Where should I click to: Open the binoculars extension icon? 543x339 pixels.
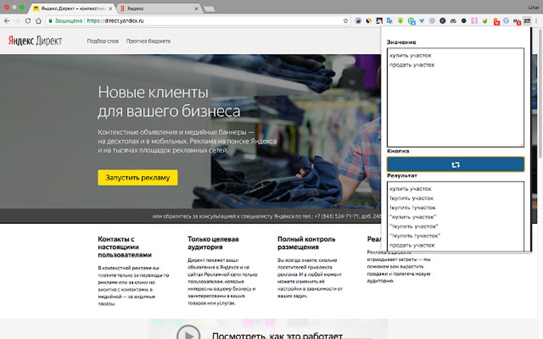pos(453,21)
